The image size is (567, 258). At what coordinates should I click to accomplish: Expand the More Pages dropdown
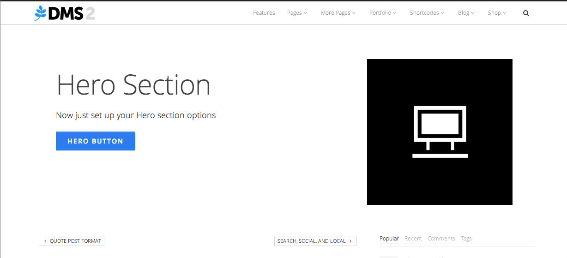338,13
